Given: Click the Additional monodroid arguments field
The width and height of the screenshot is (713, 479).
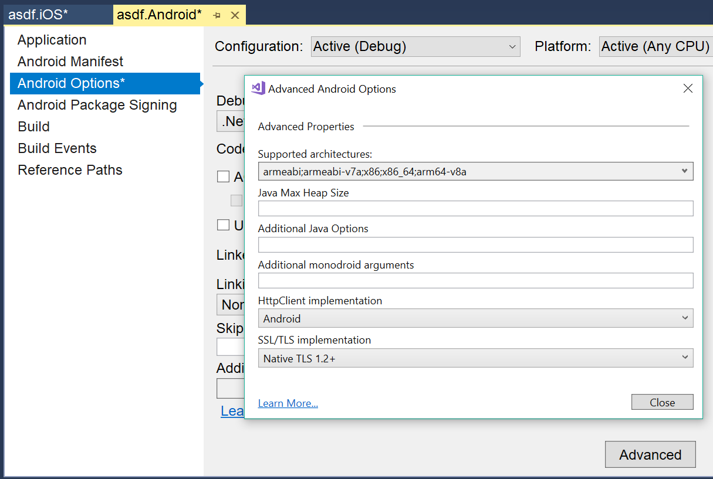Looking at the screenshot, I should click(x=475, y=280).
